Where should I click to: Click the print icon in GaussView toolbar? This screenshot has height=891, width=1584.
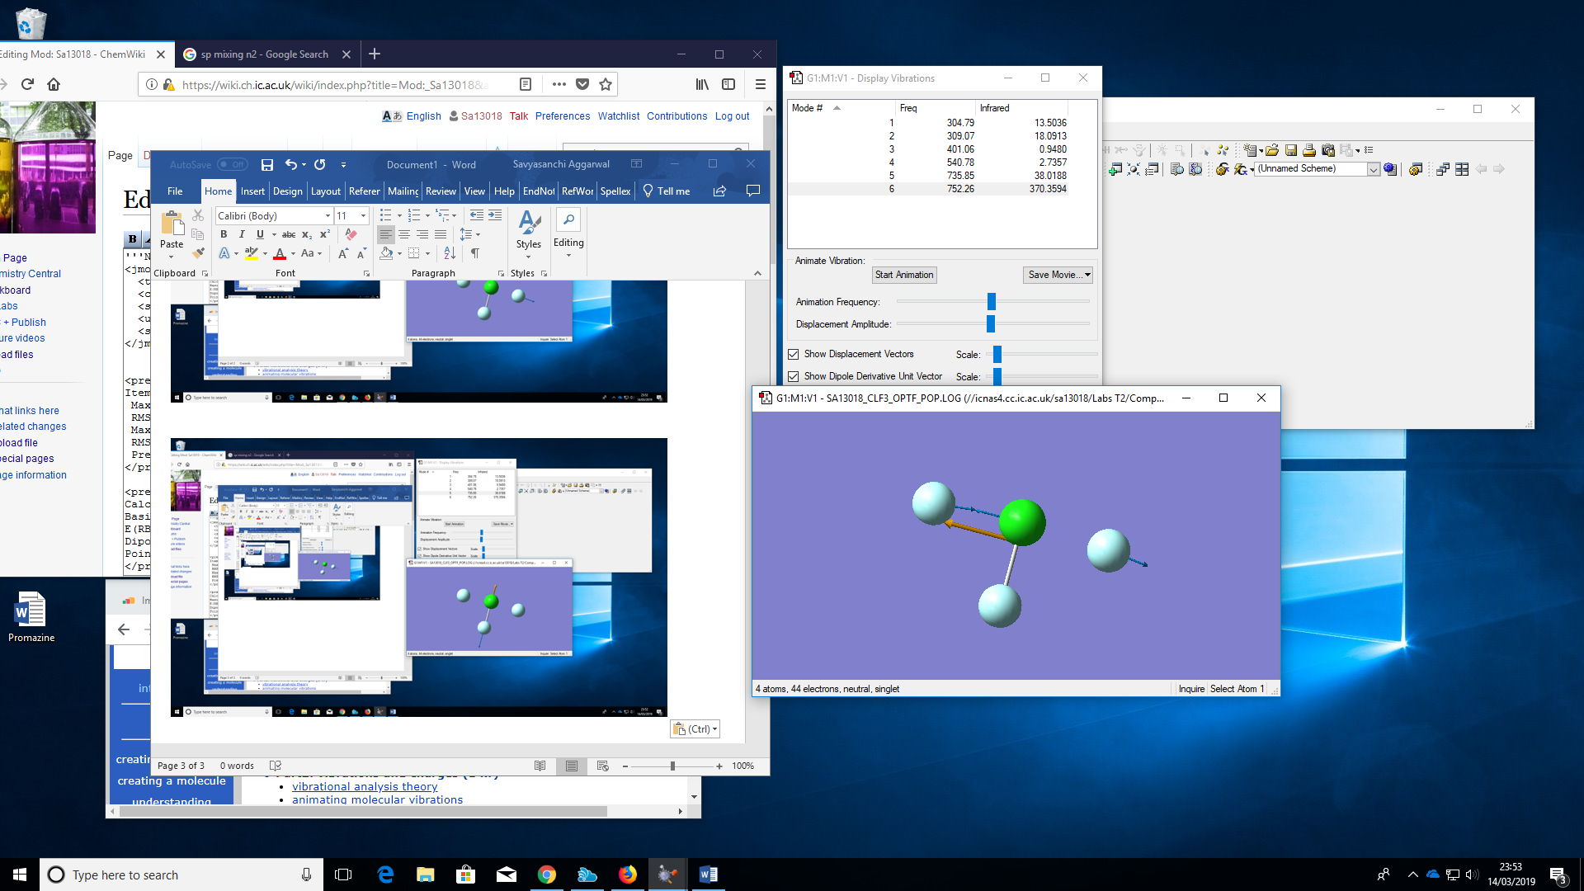pos(1309,150)
